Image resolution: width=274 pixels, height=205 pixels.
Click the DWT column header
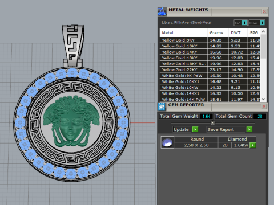pyautogui.click(x=238, y=32)
